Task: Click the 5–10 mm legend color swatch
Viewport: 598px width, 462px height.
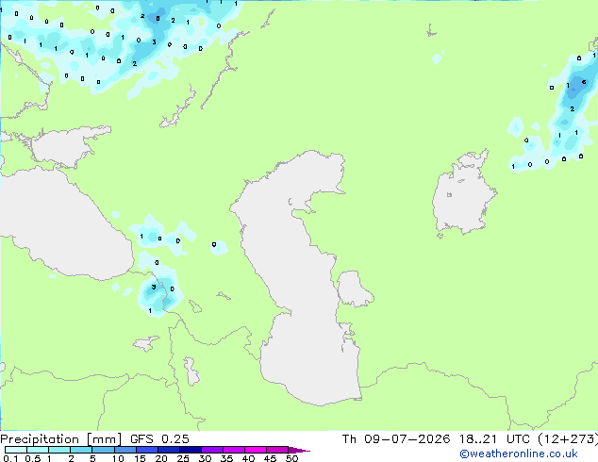Action: (103, 450)
